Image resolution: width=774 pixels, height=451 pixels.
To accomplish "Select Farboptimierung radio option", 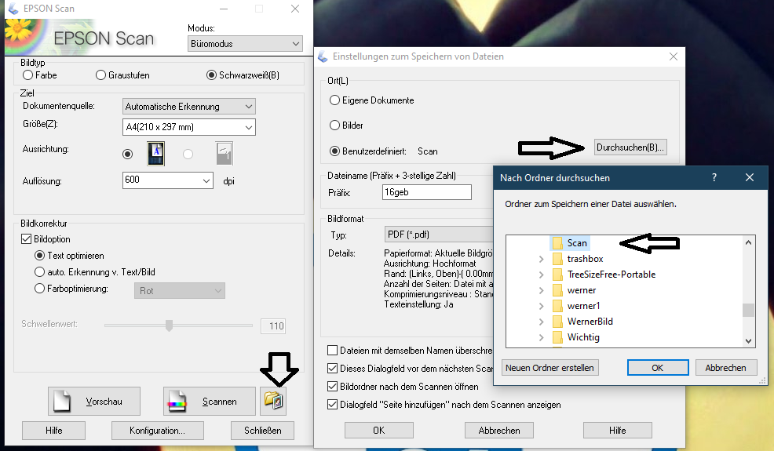I will click(39, 288).
